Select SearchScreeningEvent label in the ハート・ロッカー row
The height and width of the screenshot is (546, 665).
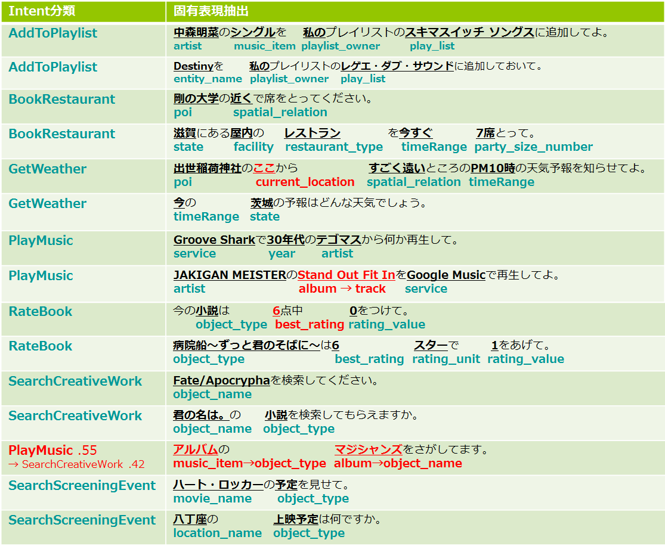82,485
